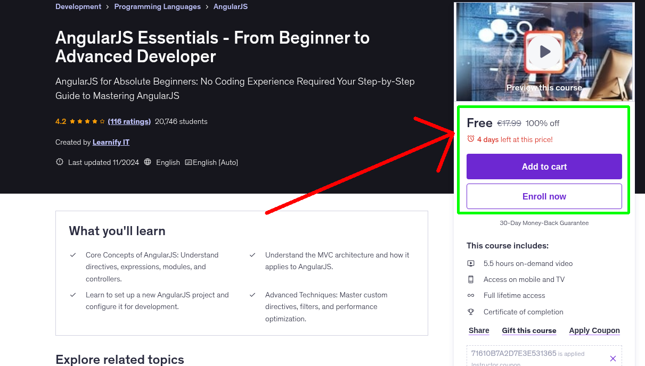Open the 116 ratings link
The height and width of the screenshot is (366, 645).
129,121
